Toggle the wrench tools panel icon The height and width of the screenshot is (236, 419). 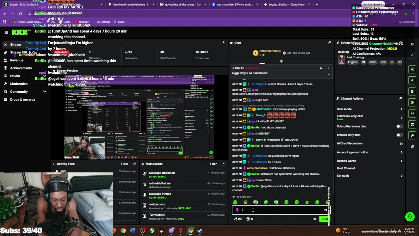[412, 135]
